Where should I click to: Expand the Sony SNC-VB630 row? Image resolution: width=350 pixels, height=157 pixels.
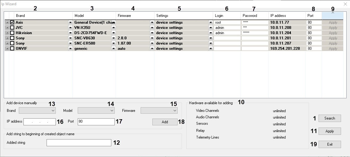[x=7, y=38]
